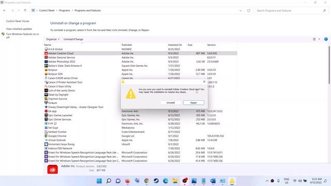Click the Adobe Creative Cloud icon in the details pane
The width and height of the screenshot is (331, 186).
click(x=53, y=169)
